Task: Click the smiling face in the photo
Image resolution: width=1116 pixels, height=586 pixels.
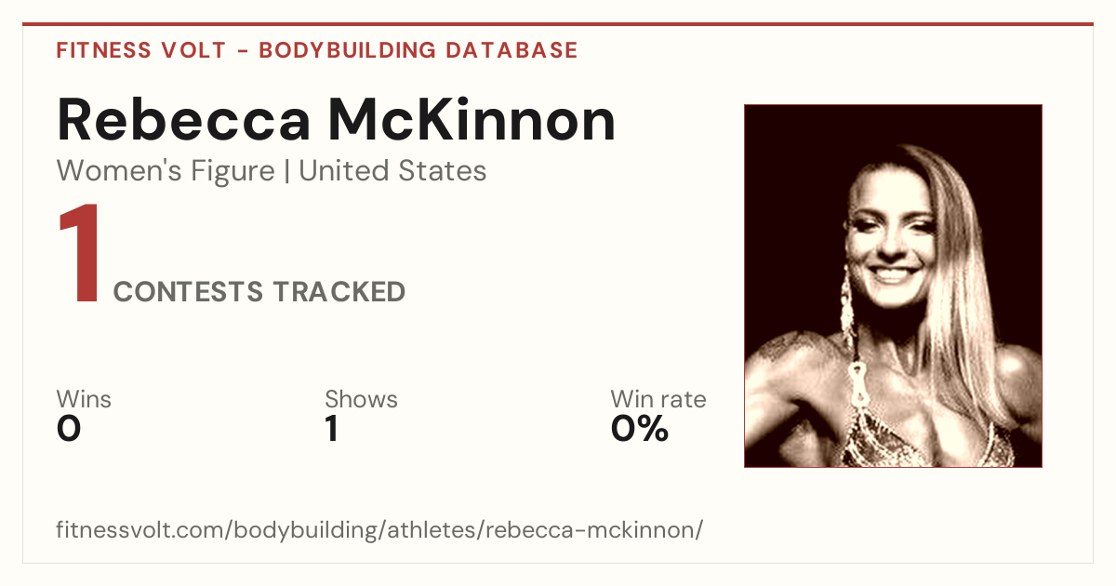Action: coord(891,237)
